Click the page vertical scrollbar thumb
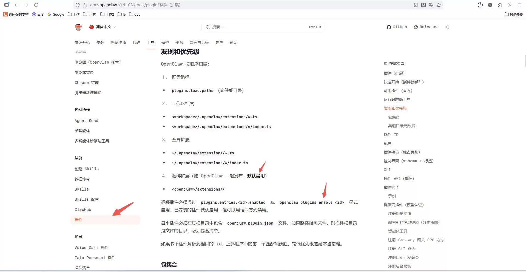The image size is (526, 272). [x=525, y=61]
